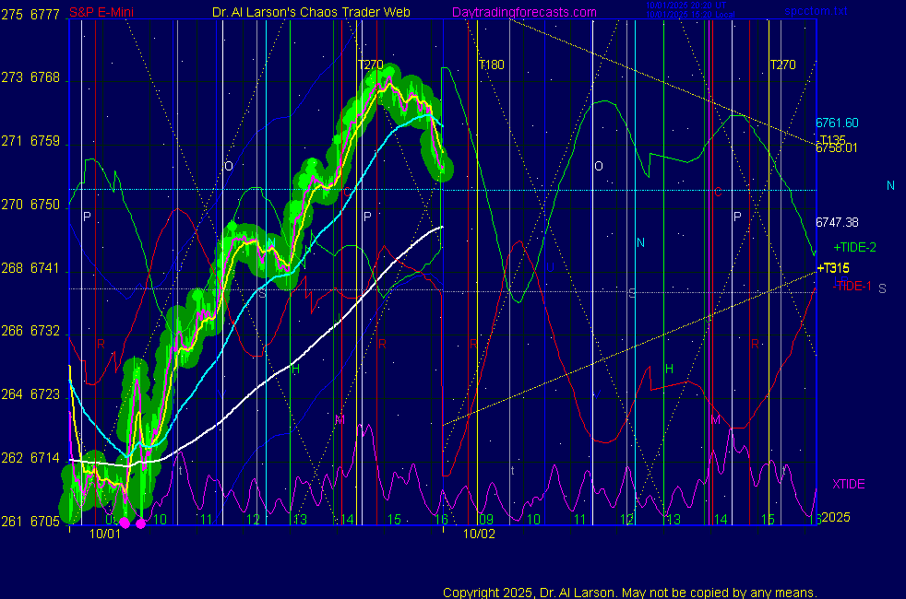The image size is (906, 599).
Task: Select the +TIDE-2 legend label
Action: (x=853, y=248)
